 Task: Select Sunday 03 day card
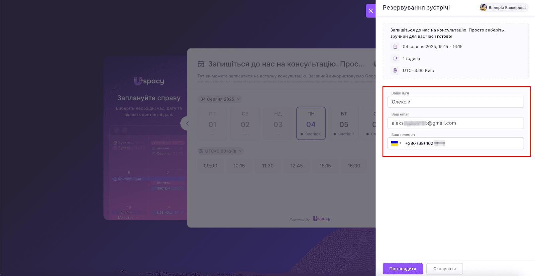(278, 123)
